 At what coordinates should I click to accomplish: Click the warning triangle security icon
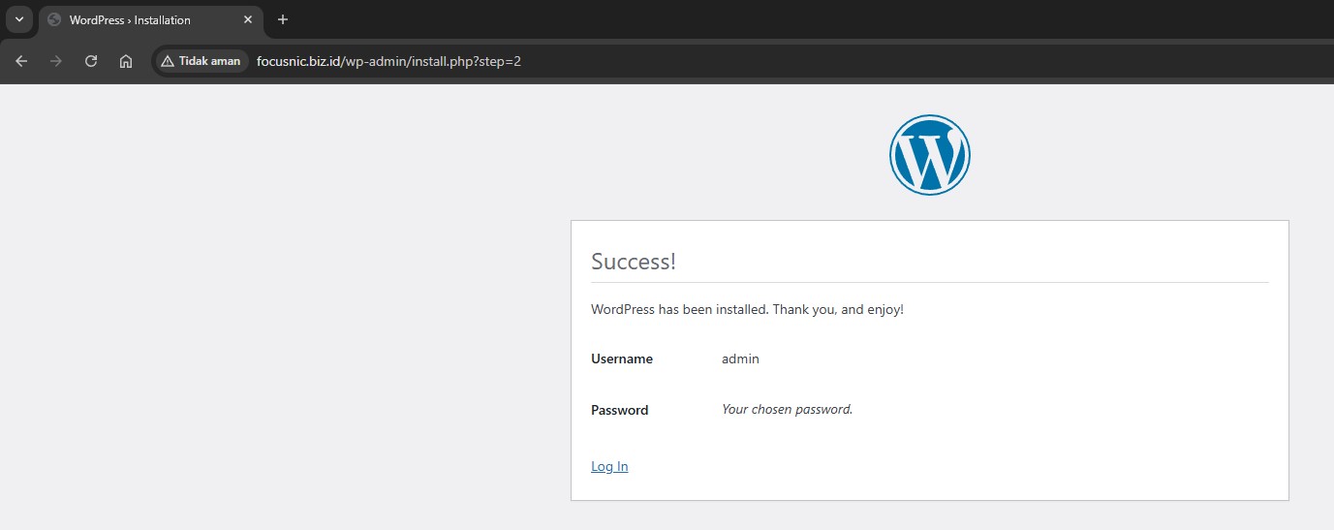[x=168, y=61]
